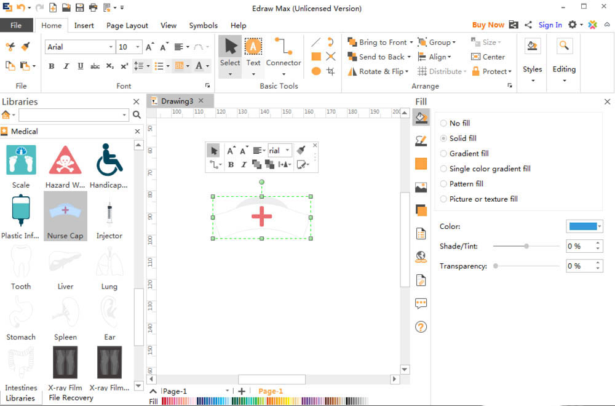
Task: Open the Symbols ribbon tab
Action: [203, 25]
